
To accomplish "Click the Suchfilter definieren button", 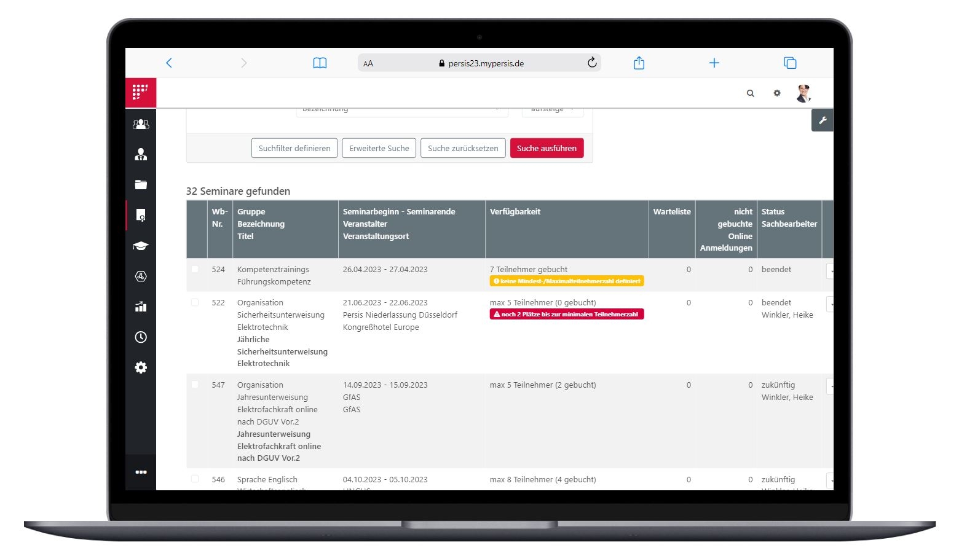I will click(294, 148).
